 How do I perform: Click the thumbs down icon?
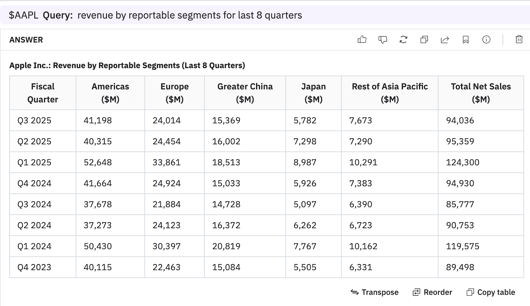click(x=383, y=40)
